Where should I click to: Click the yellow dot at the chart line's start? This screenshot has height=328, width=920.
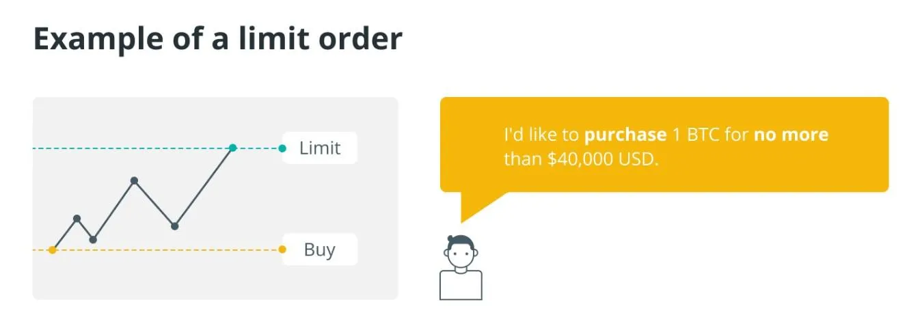(x=53, y=250)
